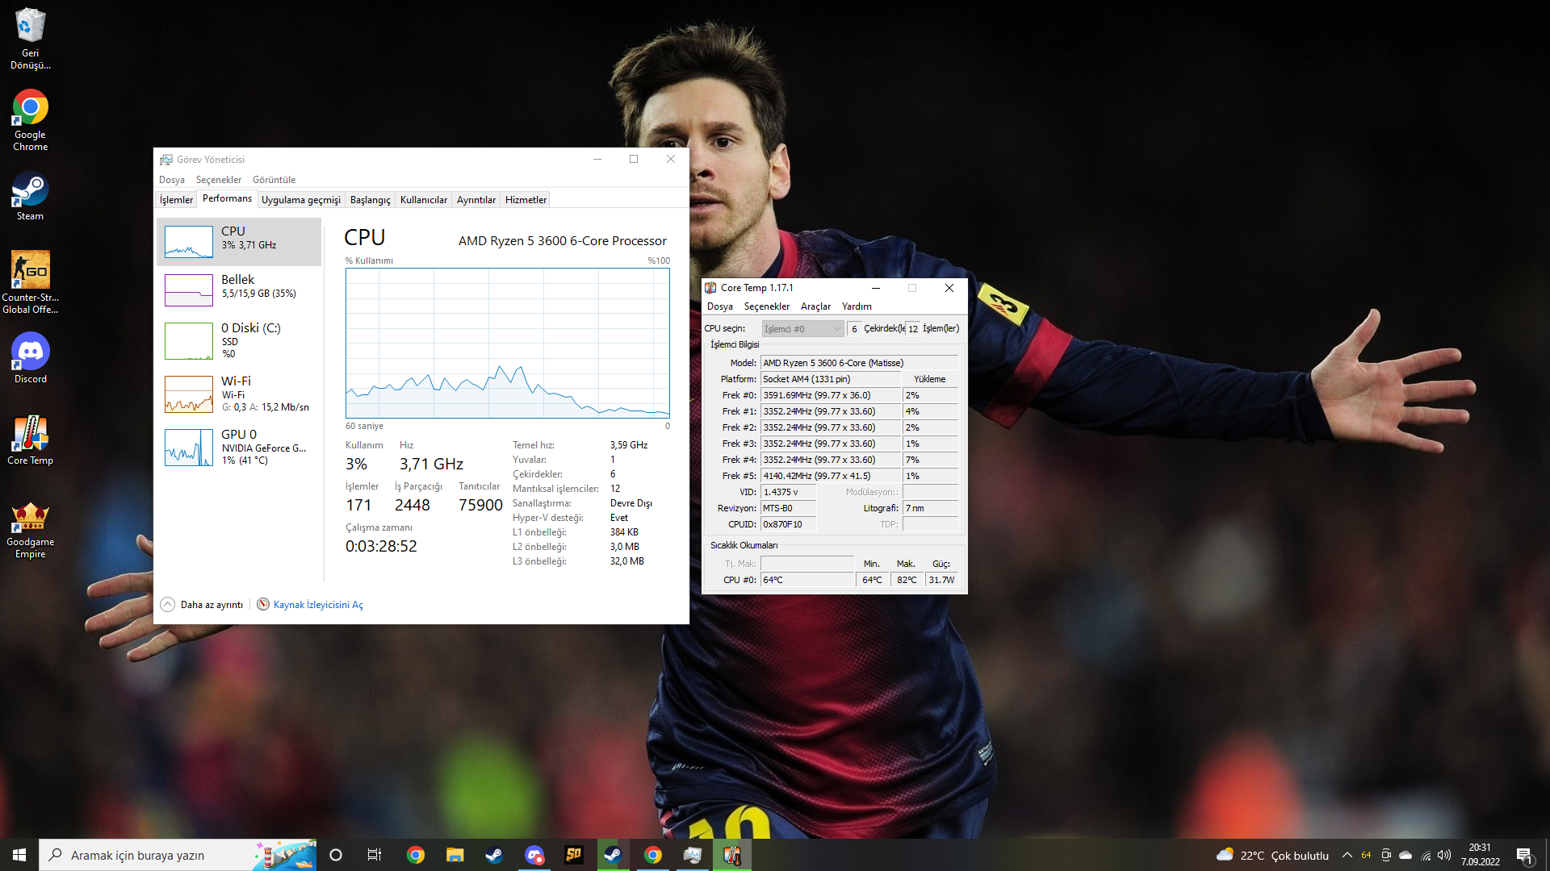
Task: Click the Çalışma zamanı 0:03:28:52 value
Action: pyautogui.click(x=381, y=546)
